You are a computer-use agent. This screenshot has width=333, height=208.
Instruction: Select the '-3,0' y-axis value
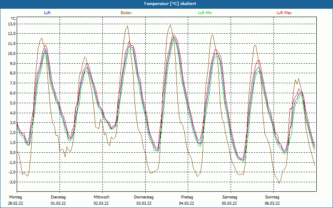pos(12,182)
